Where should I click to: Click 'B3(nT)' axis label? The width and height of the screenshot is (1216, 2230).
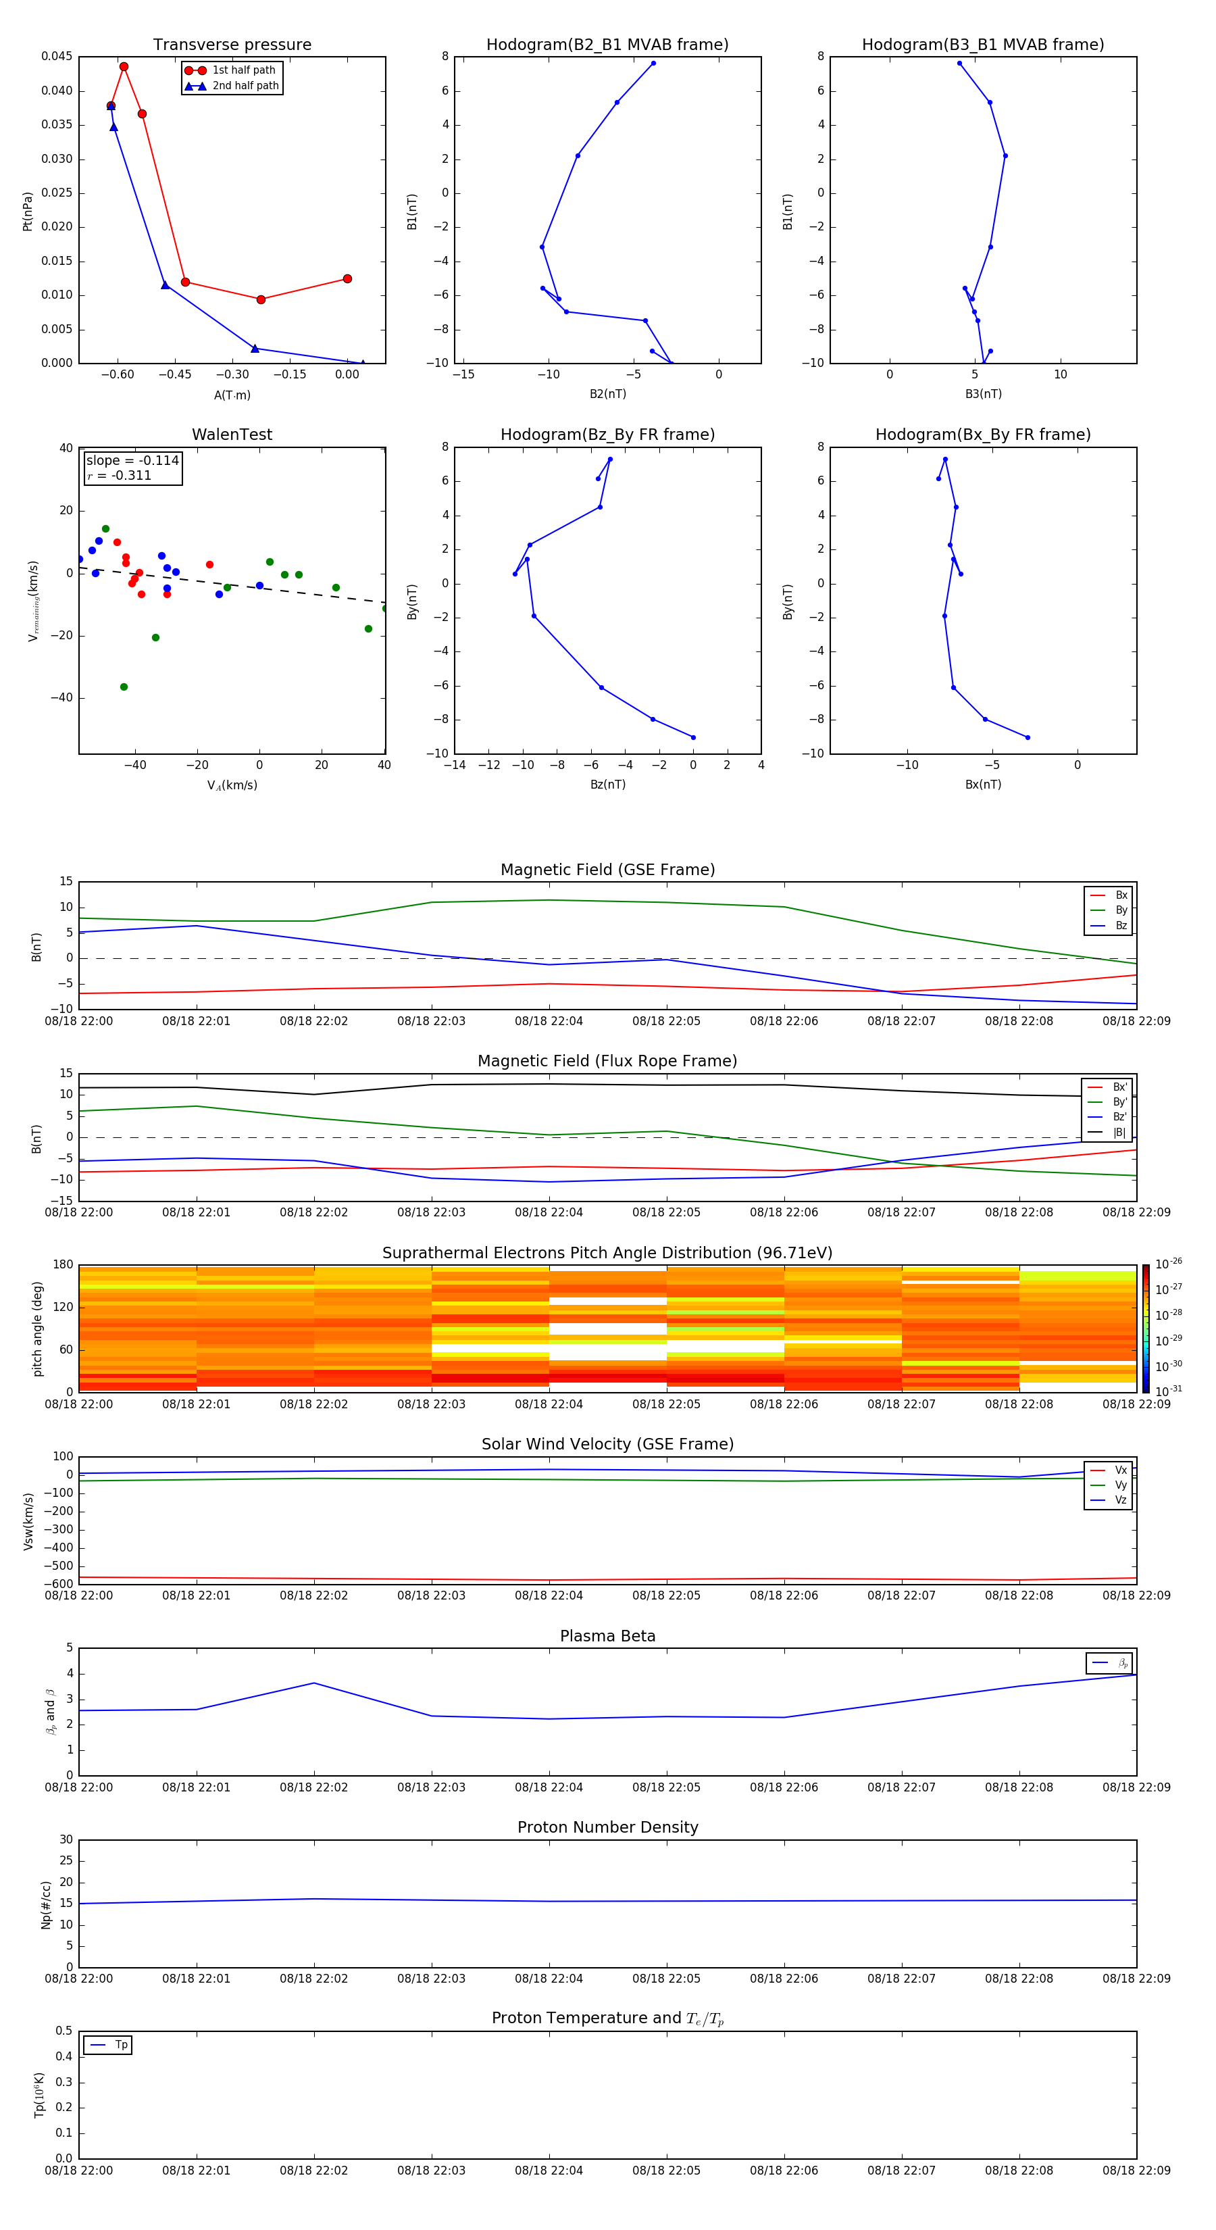click(983, 394)
